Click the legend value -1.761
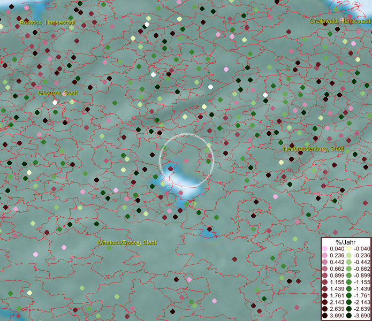Viewport: 372px width, 321px height. coord(362,296)
